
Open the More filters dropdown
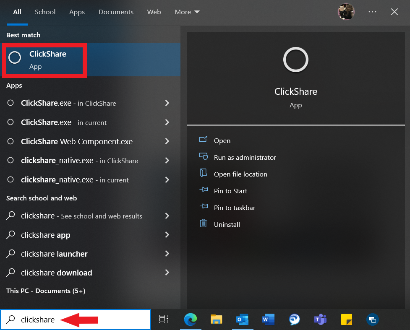tap(187, 12)
